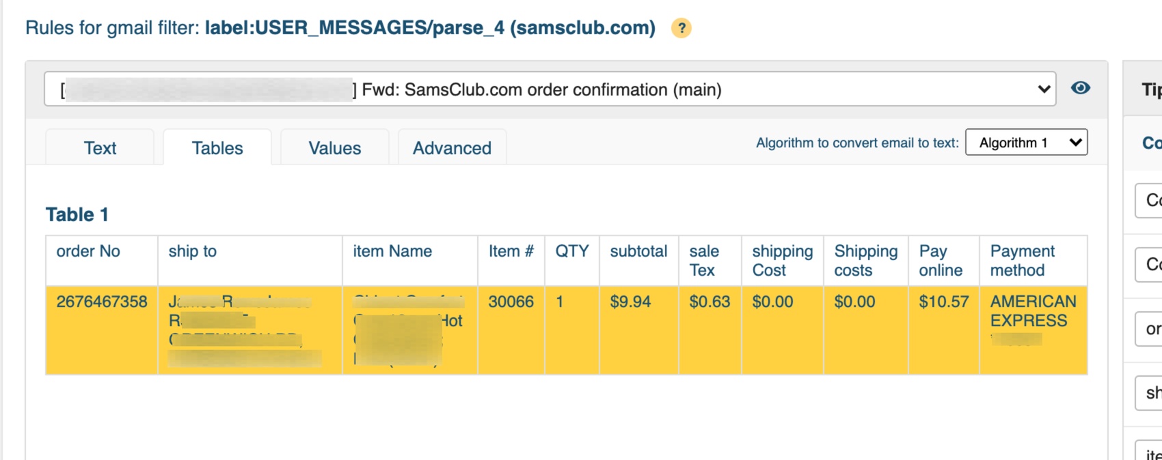Select order number 2676467358 cell
The height and width of the screenshot is (460, 1162).
click(x=102, y=302)
